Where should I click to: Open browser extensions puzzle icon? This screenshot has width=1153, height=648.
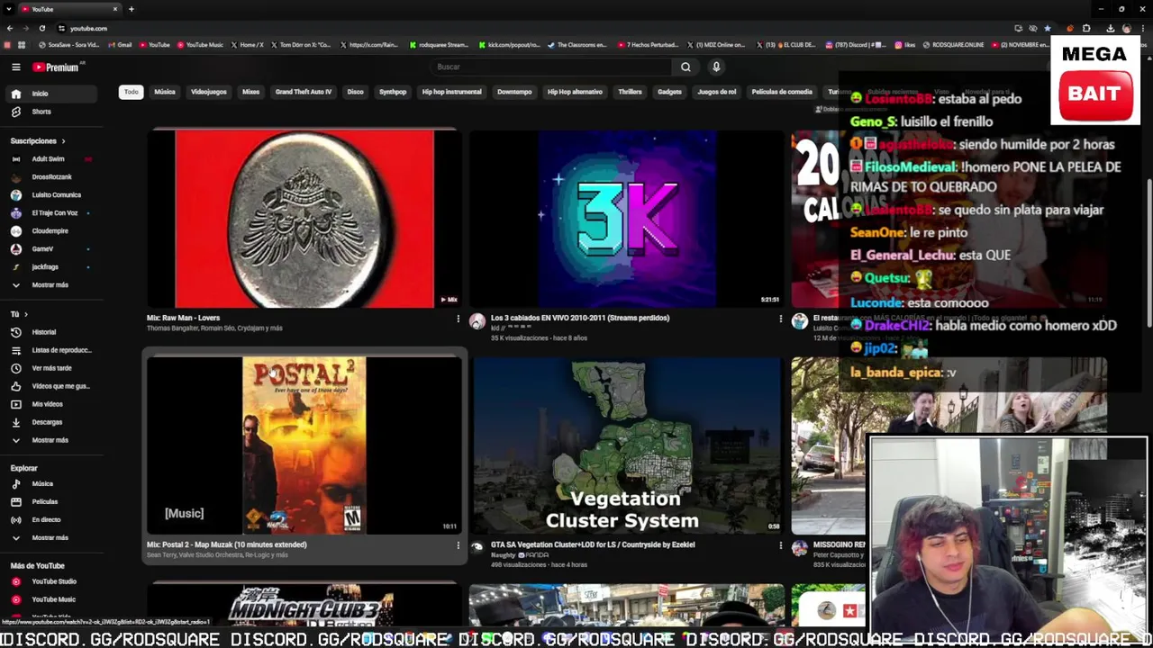(x=1085, y=28)
